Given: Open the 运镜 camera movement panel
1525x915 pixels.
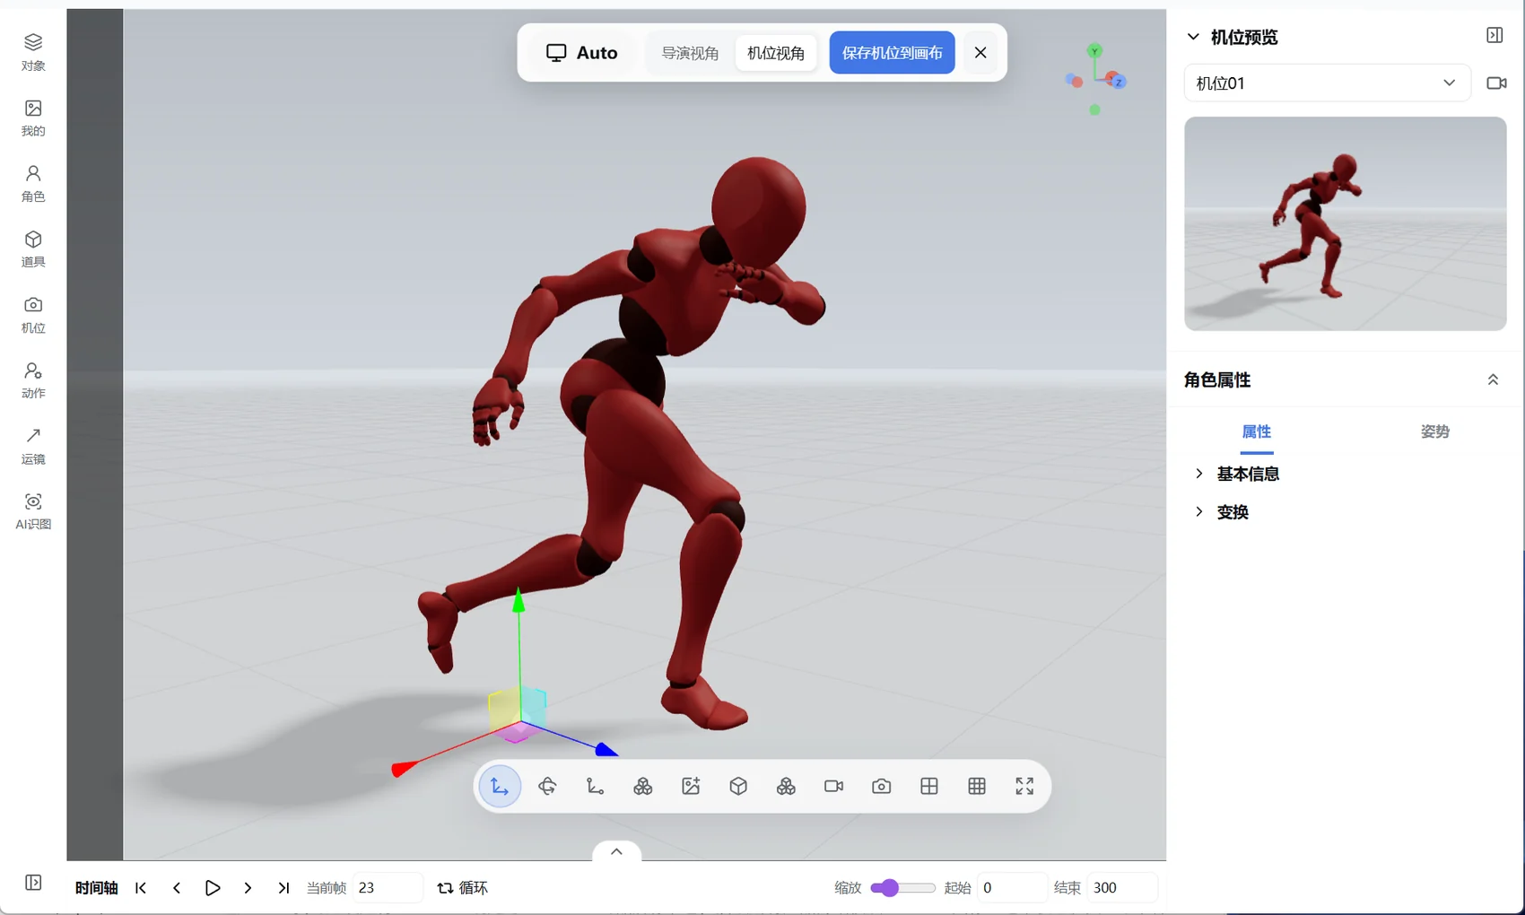Looking at the screenshot, I should click(33, 446).
